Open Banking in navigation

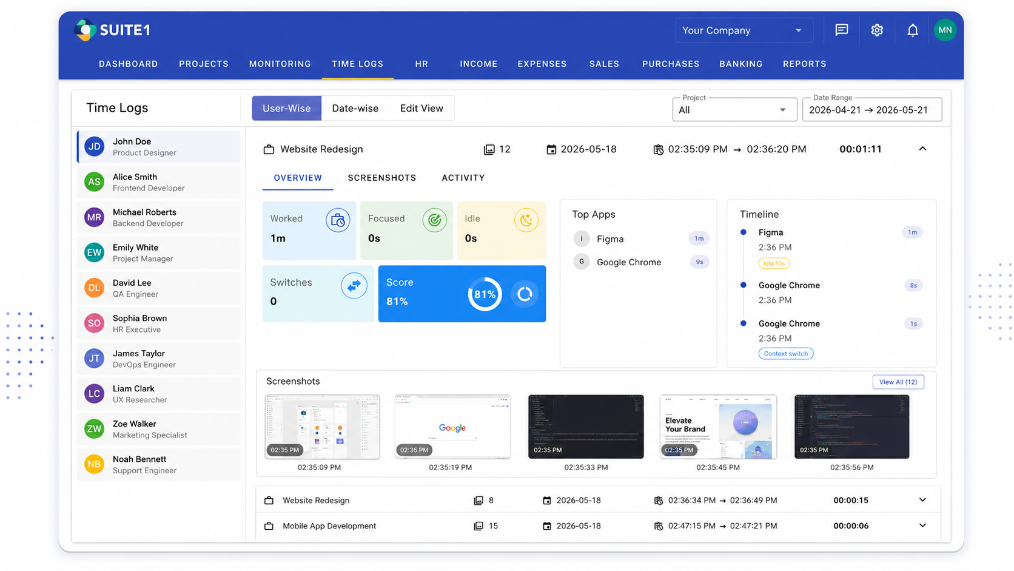point(740,64)
